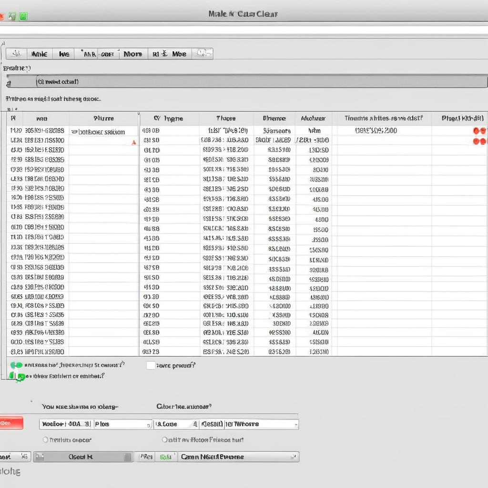The height and width of the screenshot is (488, 488).
Task: Select the 'Trenloks oreace' radio button
Action: [x=45, y=440]
